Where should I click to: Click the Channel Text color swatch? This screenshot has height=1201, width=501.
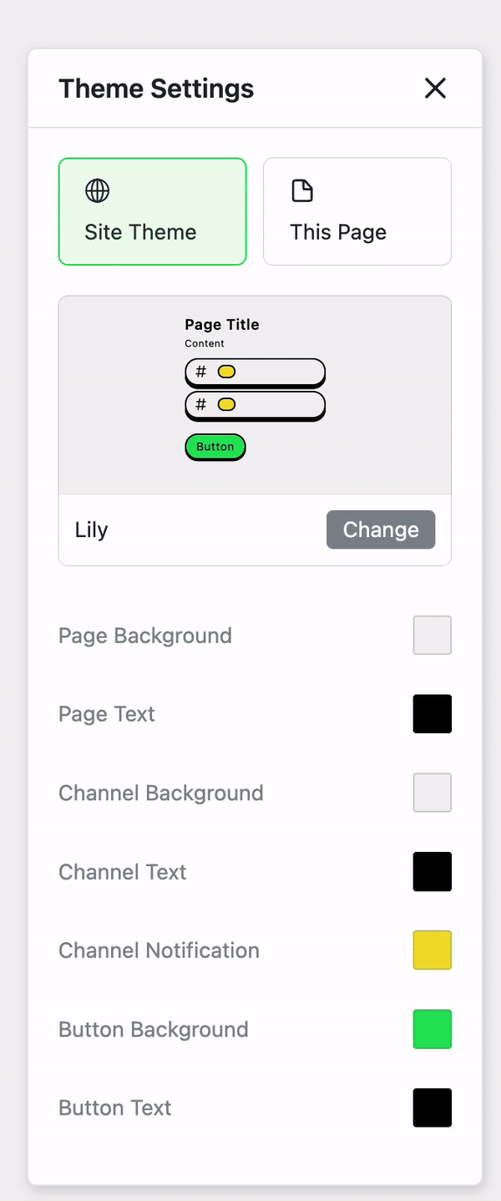[x=433, y=872]
